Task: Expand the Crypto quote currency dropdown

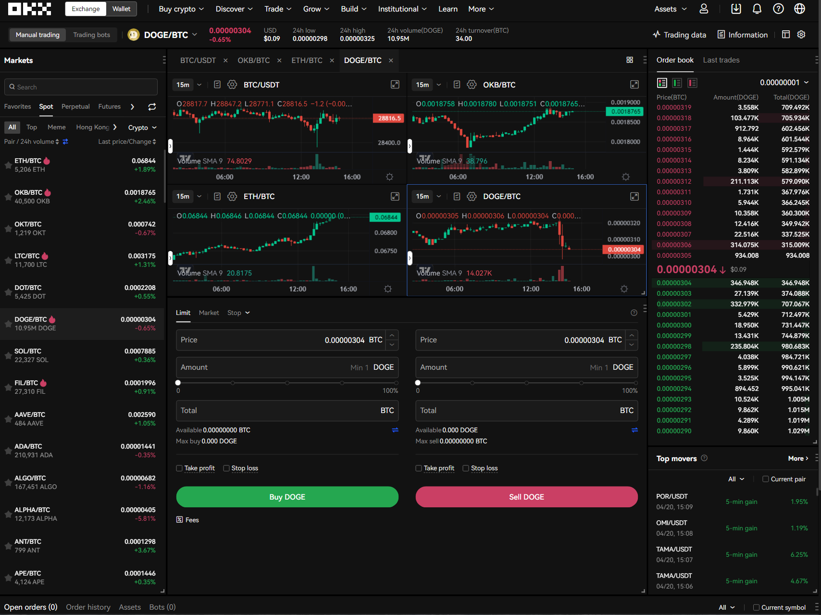Action: coord(142,127)
